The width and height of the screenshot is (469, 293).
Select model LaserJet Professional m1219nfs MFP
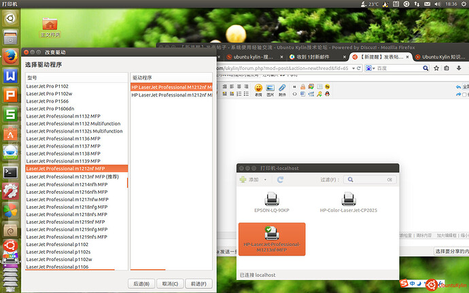click(77, 237)
